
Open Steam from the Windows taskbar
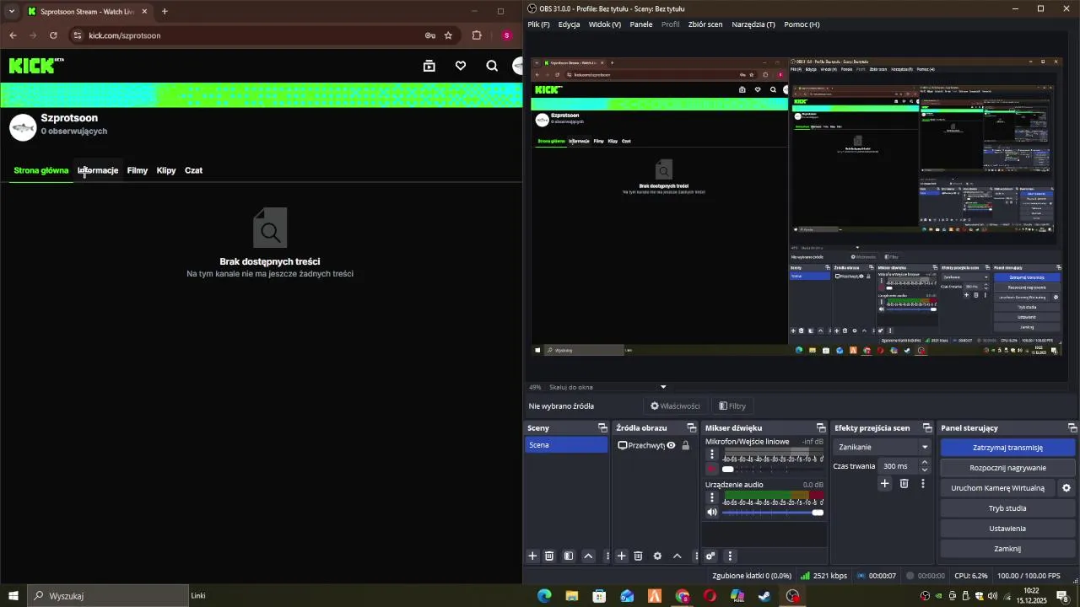(764, 596)
